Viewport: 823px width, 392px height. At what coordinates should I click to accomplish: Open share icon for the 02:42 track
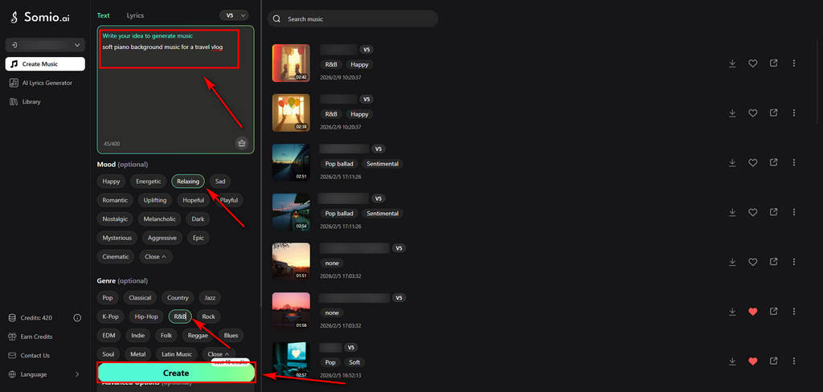773,63
